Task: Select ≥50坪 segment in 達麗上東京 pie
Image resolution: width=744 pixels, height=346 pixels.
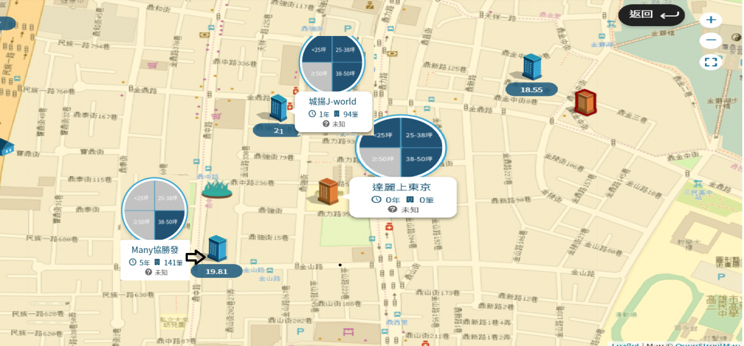Action: tap(381, 160)
